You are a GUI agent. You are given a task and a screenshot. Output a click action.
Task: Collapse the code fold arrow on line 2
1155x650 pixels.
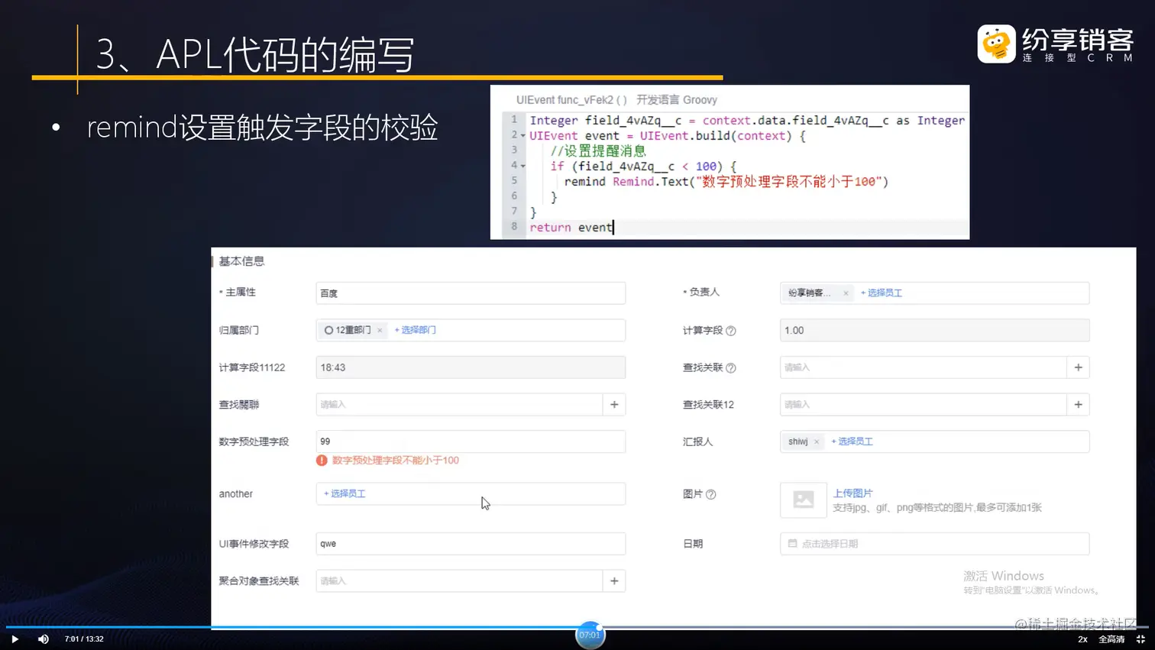(523, 136)
